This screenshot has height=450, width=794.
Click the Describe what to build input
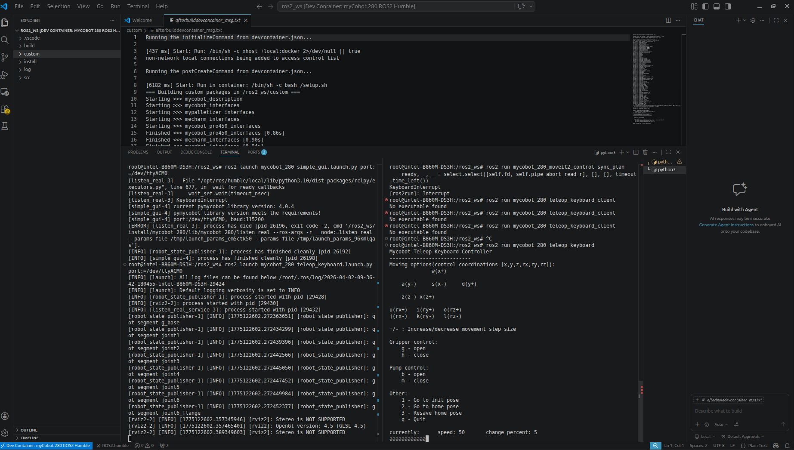click(739, 411)
